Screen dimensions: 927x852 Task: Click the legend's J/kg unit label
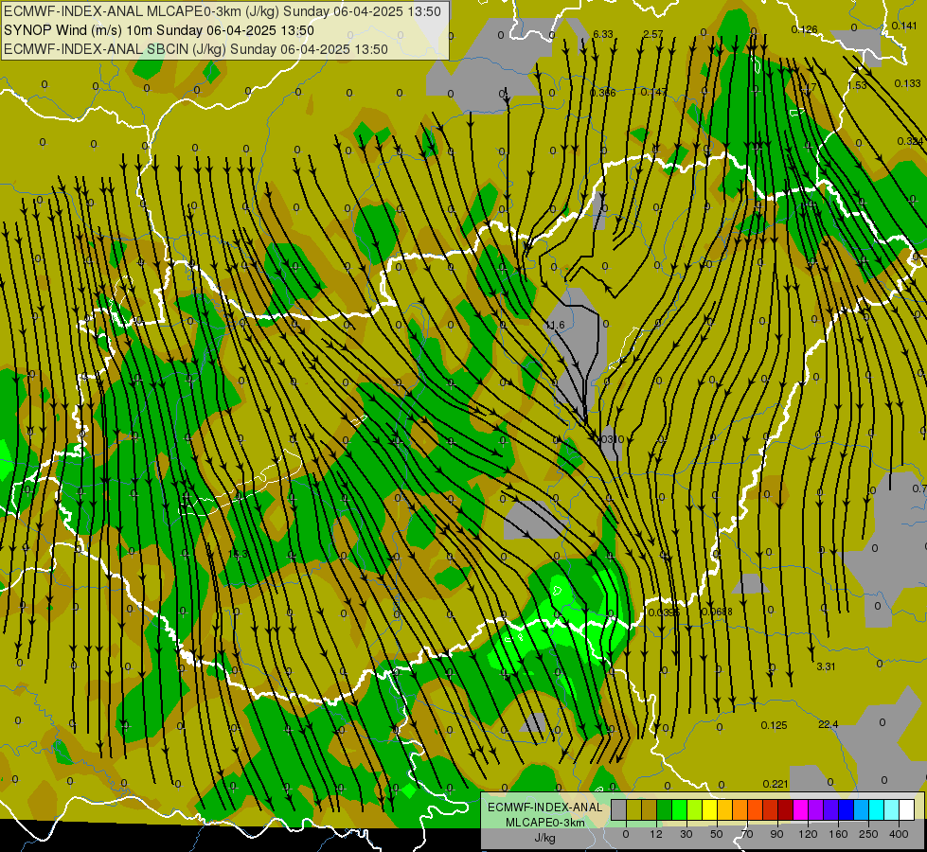(x=544, y=838)
